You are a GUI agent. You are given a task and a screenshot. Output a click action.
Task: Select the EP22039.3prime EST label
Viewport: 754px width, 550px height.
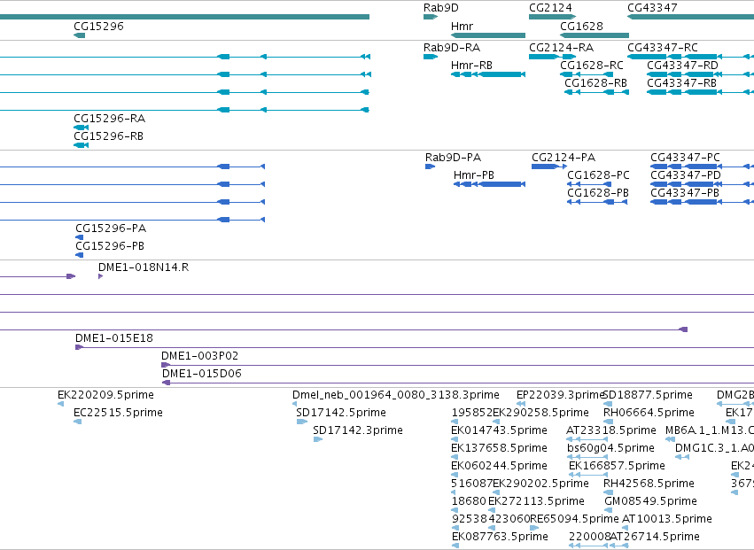(x=560, y=395)
